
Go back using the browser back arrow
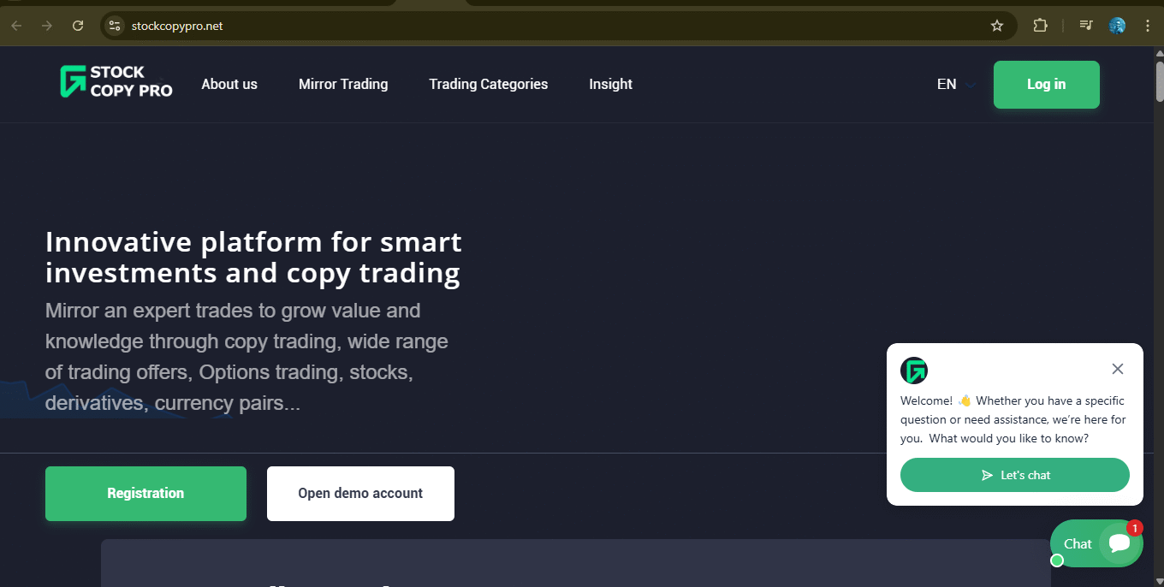[15, 26]
